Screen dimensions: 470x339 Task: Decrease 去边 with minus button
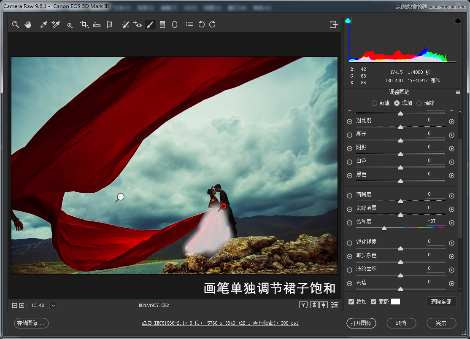349,284
